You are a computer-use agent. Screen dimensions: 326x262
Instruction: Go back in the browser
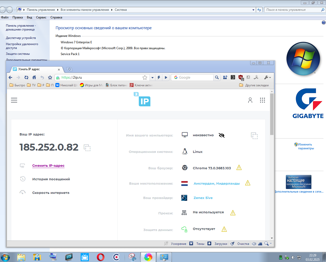(x=10, y=78)
